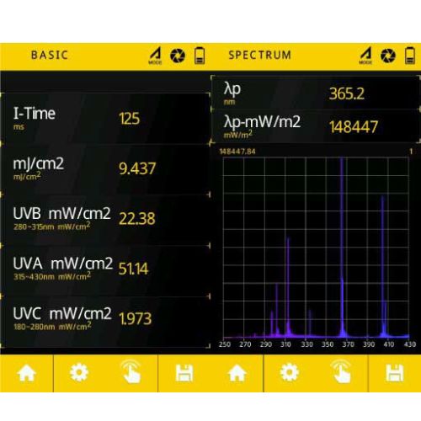Tap the home icon on BASIC screen
The image size is (421, 421).
27,373
